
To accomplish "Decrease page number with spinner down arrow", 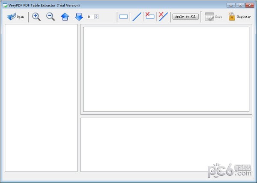I will coord(96,18).
